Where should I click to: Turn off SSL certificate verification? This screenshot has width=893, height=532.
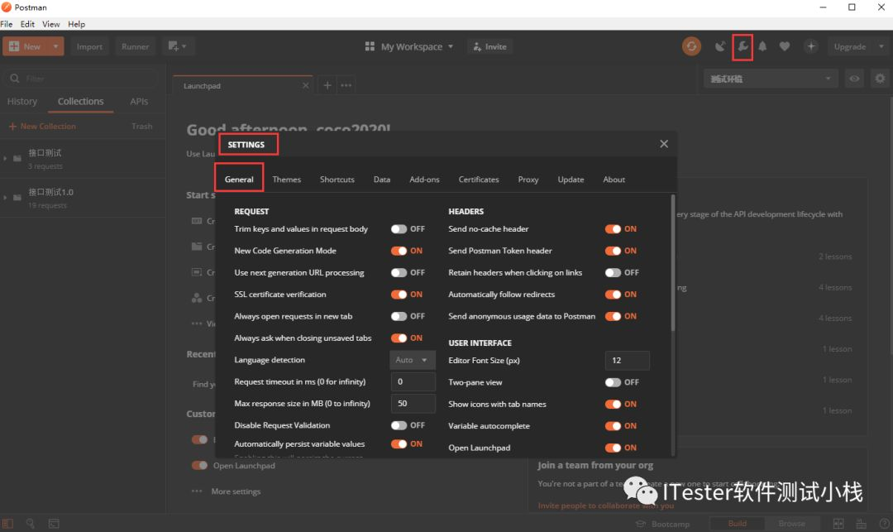(x=399, y=295)
